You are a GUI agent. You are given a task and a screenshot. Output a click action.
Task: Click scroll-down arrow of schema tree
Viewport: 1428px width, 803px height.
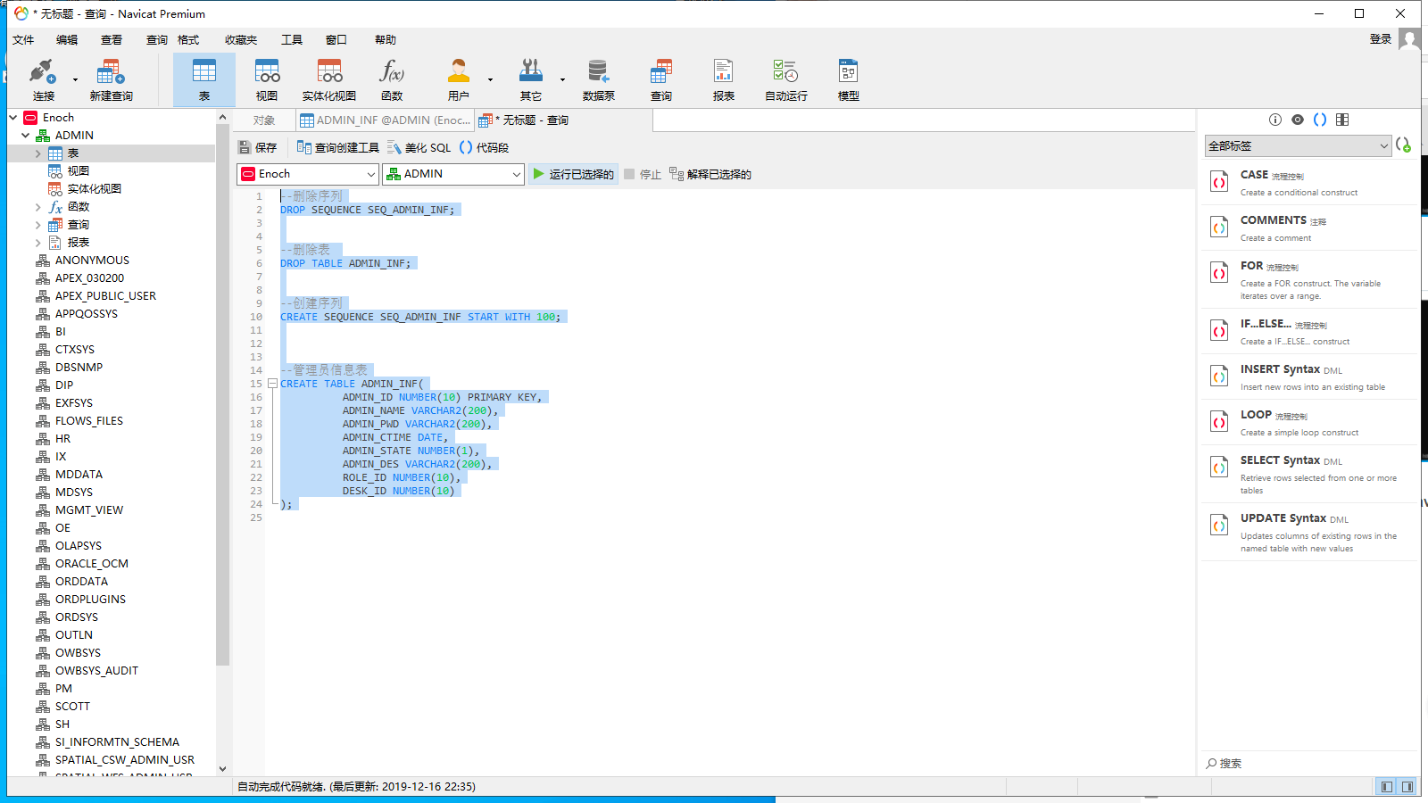(222, 768)
